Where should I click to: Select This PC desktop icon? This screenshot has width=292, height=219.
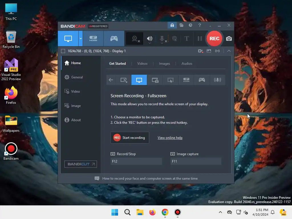click(11, 12)
